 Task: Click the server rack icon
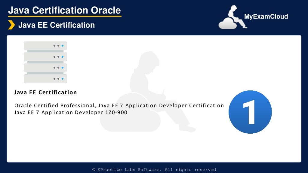click(x=45, y=62)
